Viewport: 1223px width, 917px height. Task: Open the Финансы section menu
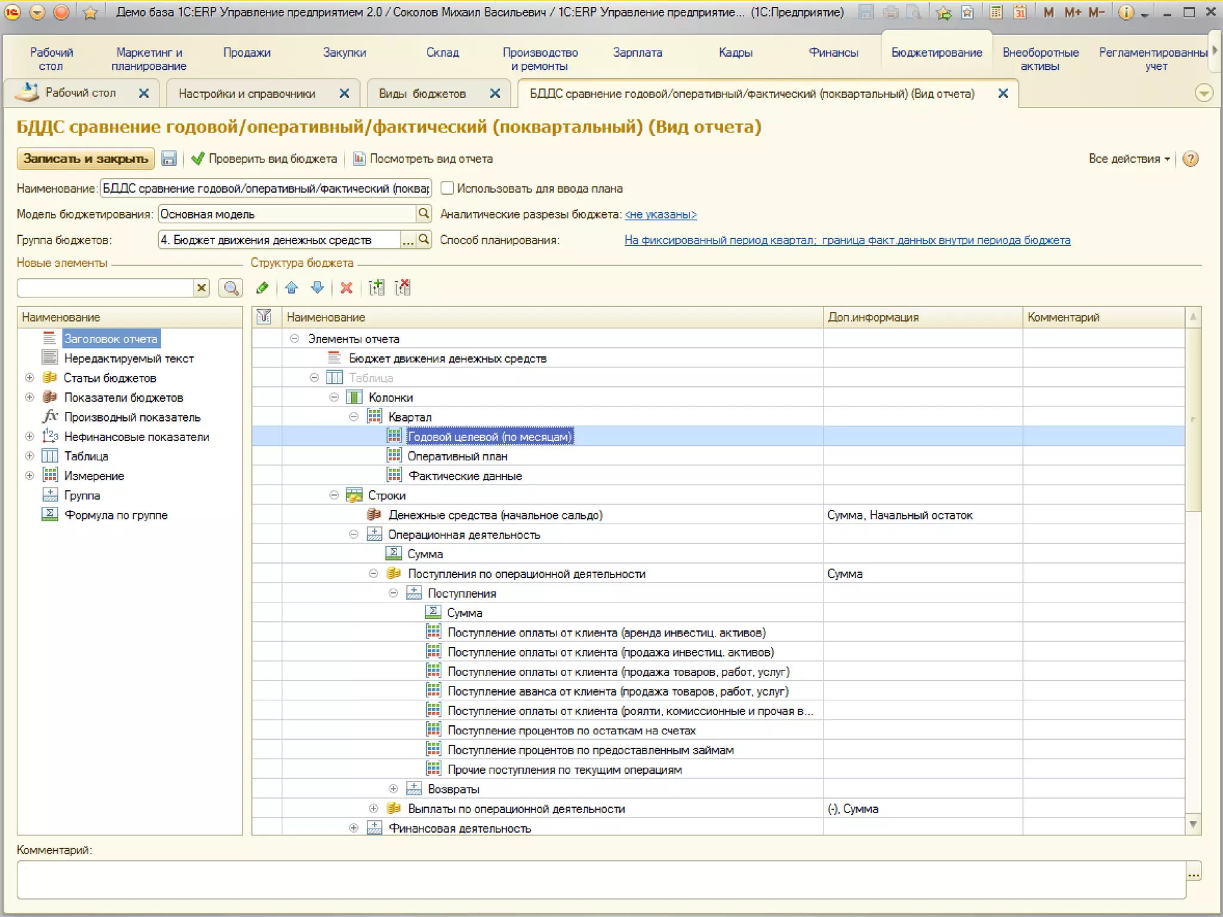tap(833, 53)
